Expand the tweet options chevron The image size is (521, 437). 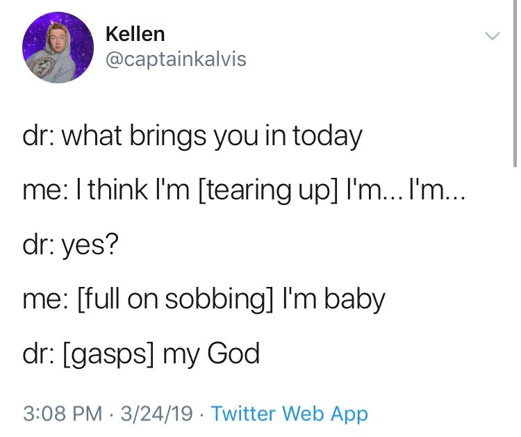pos(492,35)
